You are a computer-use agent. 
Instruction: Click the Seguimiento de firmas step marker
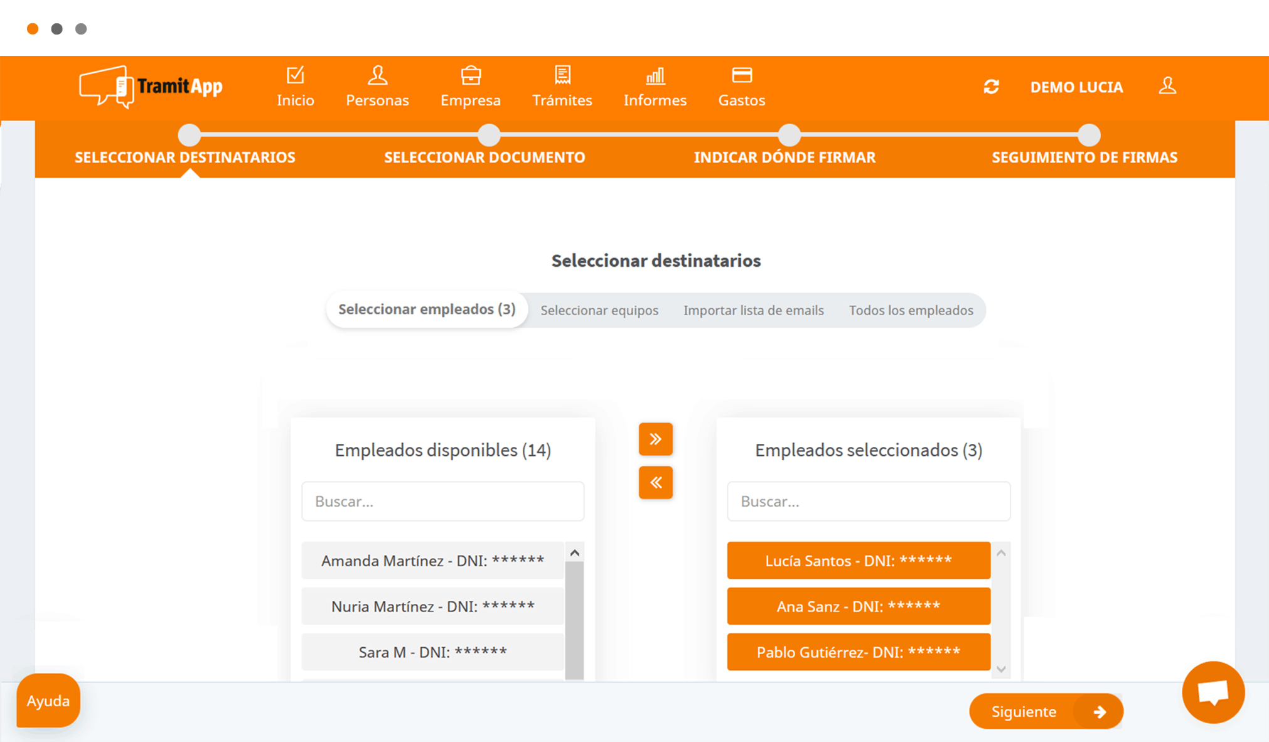(1089, 135)
